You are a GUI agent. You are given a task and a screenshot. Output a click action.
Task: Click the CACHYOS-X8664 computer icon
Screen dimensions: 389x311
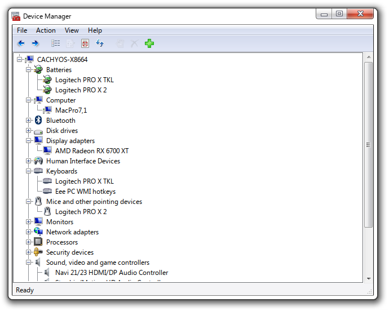tap(29, 60)
